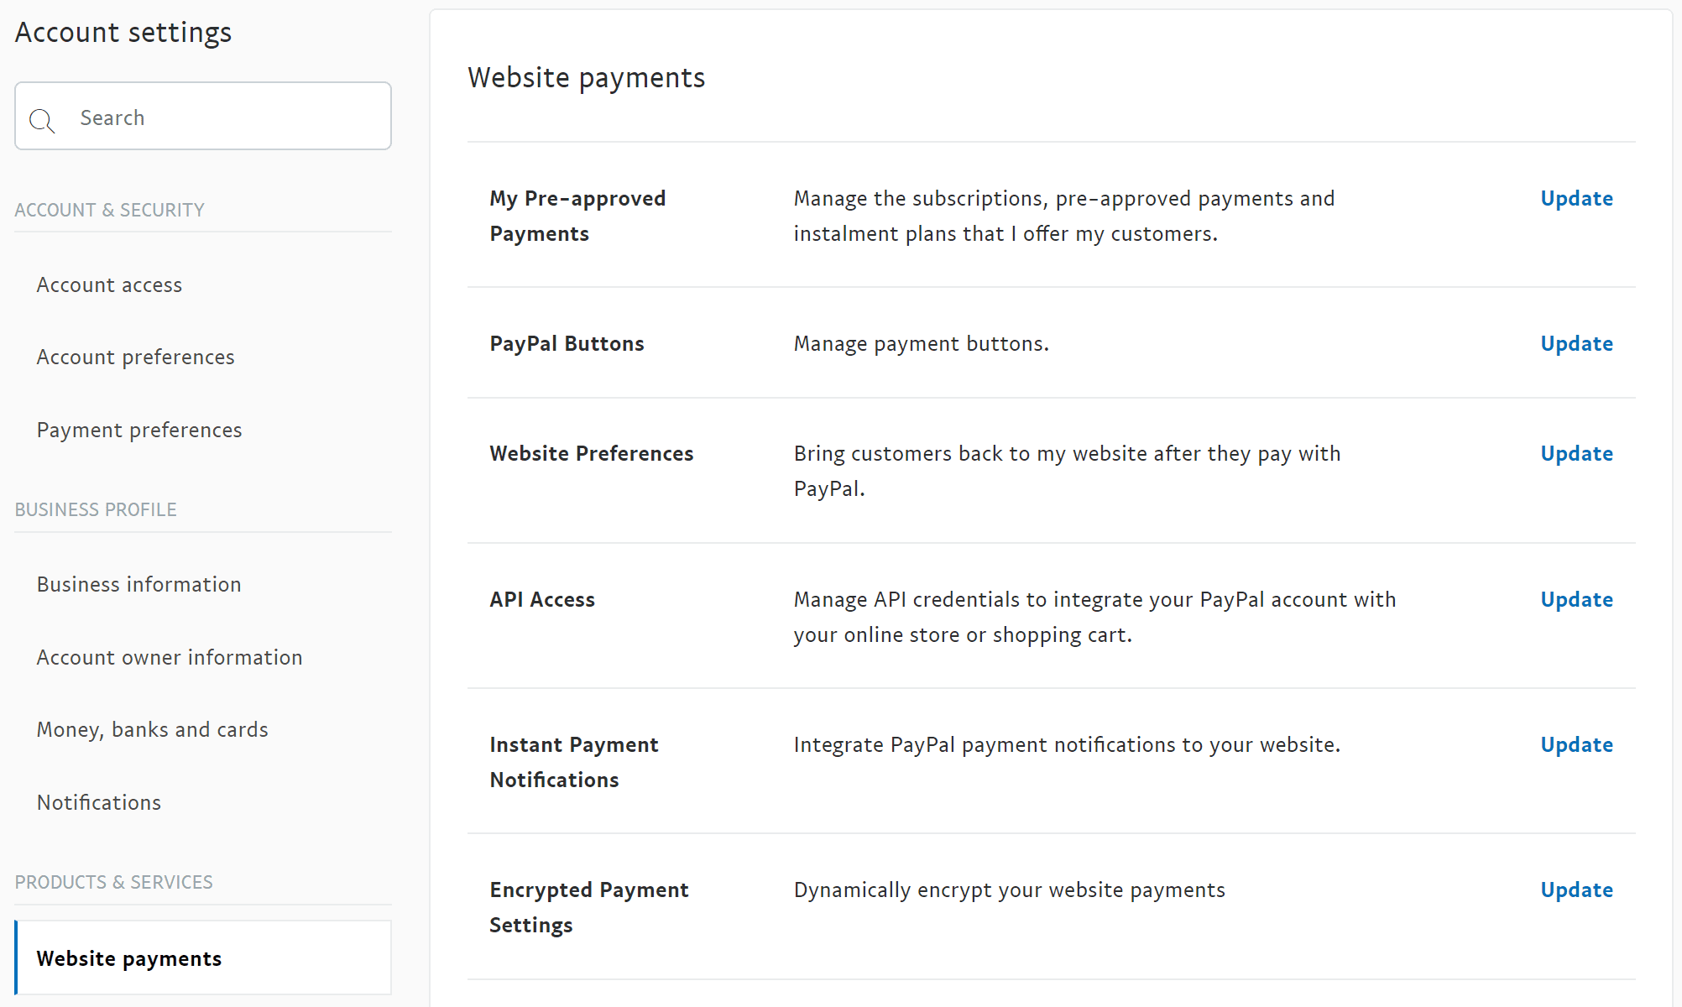Screen dimensions: 1682x1007
Task: Click the Account & Security section header
Action: (x=109, y=211)
